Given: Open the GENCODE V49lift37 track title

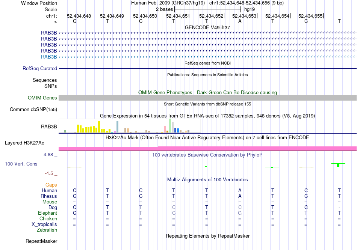Looking at the screenshot, I should coord(207,27).
